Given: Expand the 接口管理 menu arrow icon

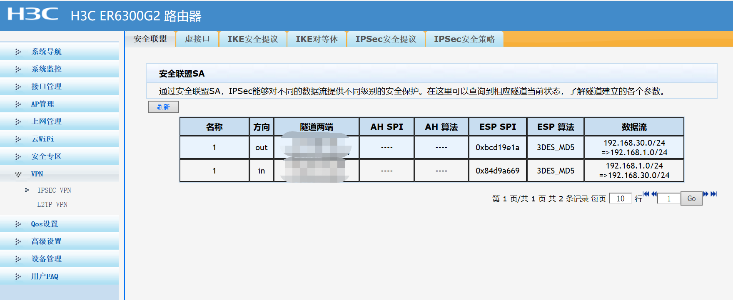Looking at the screenshot, I should [18, 87].
